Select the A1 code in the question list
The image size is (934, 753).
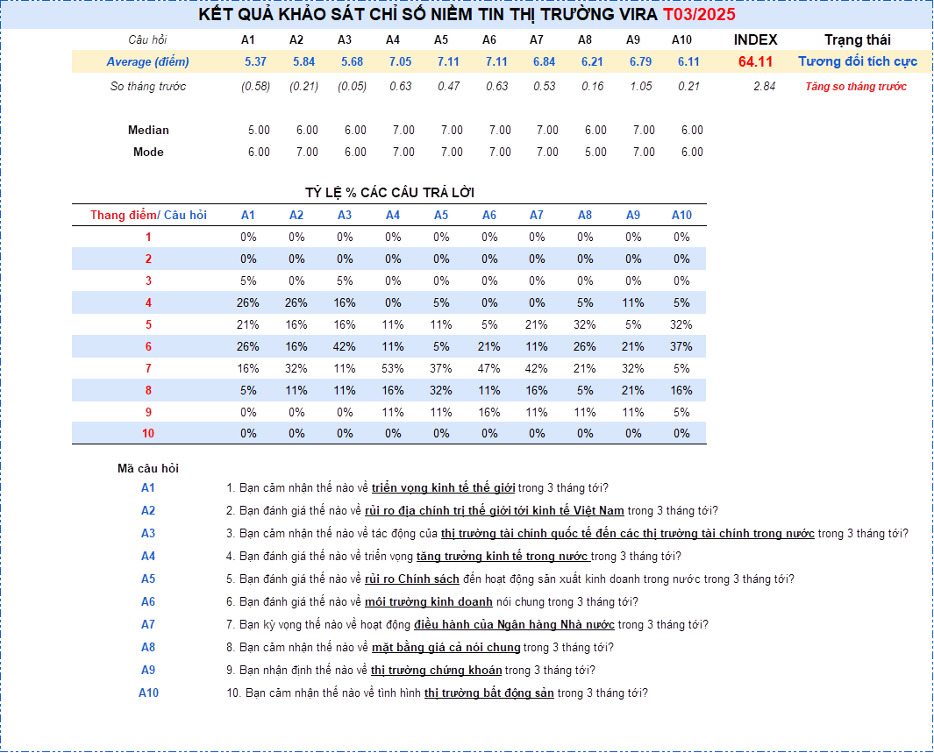pyautogui.click(x=147, y=489)
